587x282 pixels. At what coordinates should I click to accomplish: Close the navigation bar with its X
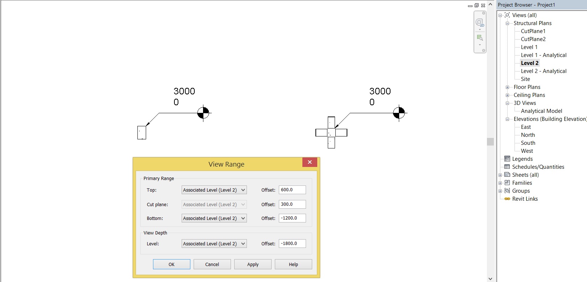coord(484,13)
